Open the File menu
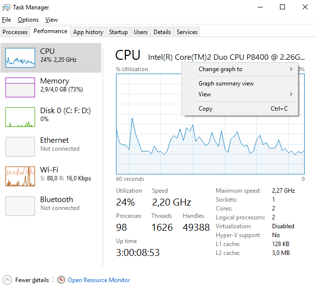Viewport: 316px width, 291px height. (6, 20)
